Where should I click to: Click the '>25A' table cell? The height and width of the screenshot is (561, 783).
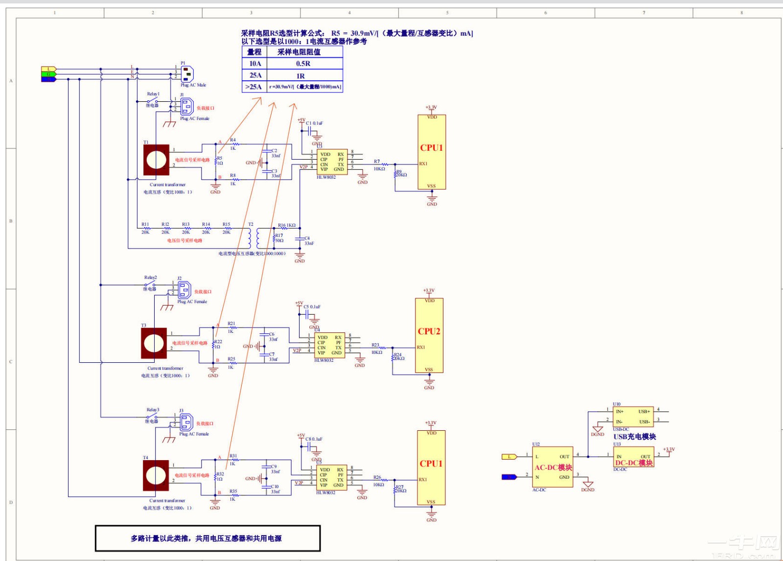(254, 87)
